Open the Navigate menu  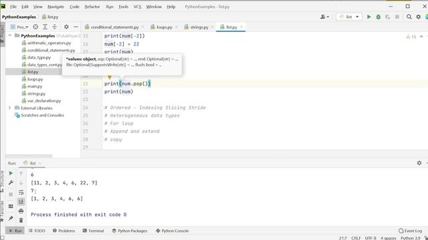pyautogui.click(x=56, y=7)
